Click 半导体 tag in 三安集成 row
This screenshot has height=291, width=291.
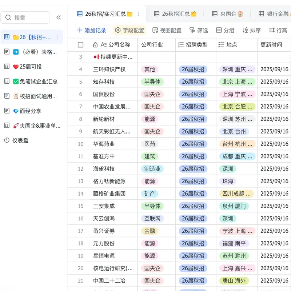click(152, 206)
